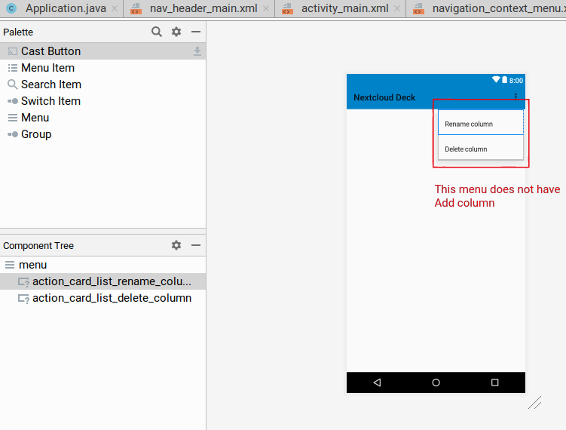
Task: Click the Group palette icon
Action: click(x=13, y=134)
